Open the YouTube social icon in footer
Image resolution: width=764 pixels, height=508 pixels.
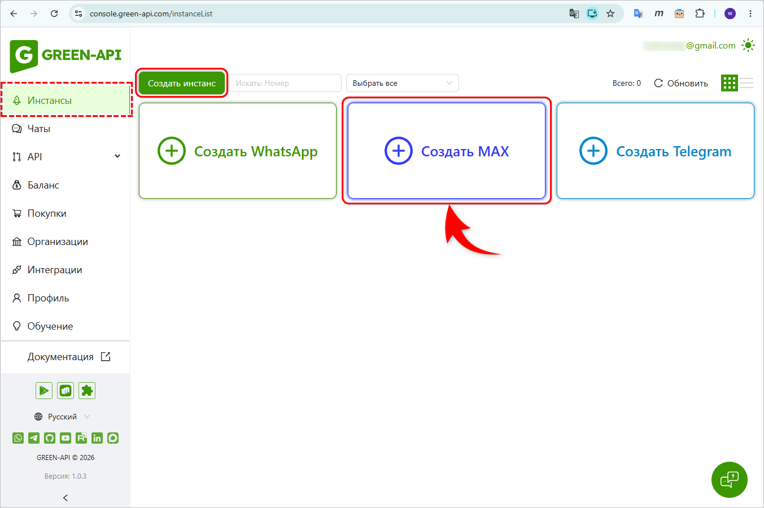coord(66,438)
